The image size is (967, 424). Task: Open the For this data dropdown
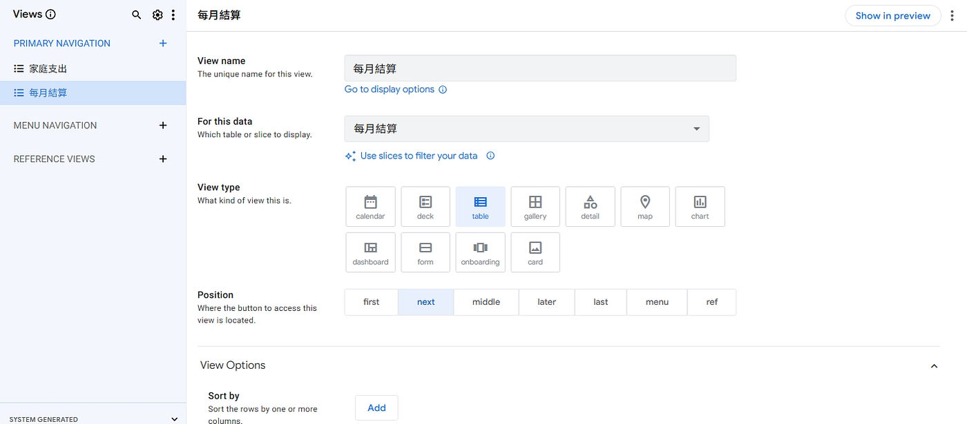tap(527, 129)
